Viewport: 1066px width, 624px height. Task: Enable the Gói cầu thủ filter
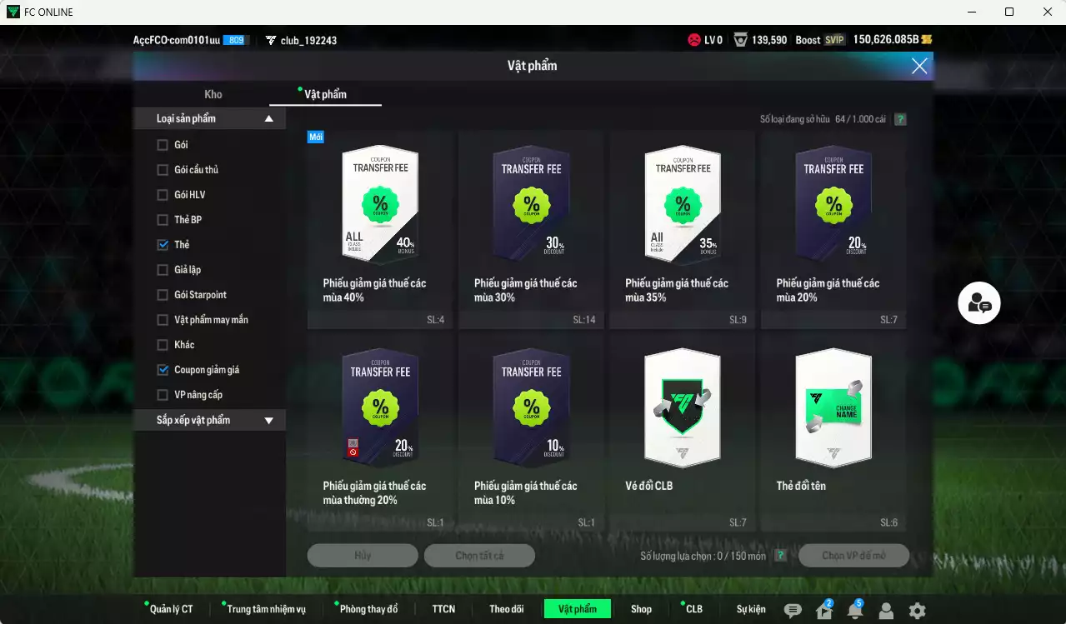point(161,169)
